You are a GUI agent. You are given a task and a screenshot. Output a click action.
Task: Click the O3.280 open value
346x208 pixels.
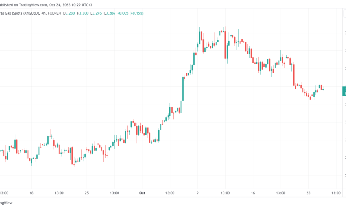(x=69, y=13)
